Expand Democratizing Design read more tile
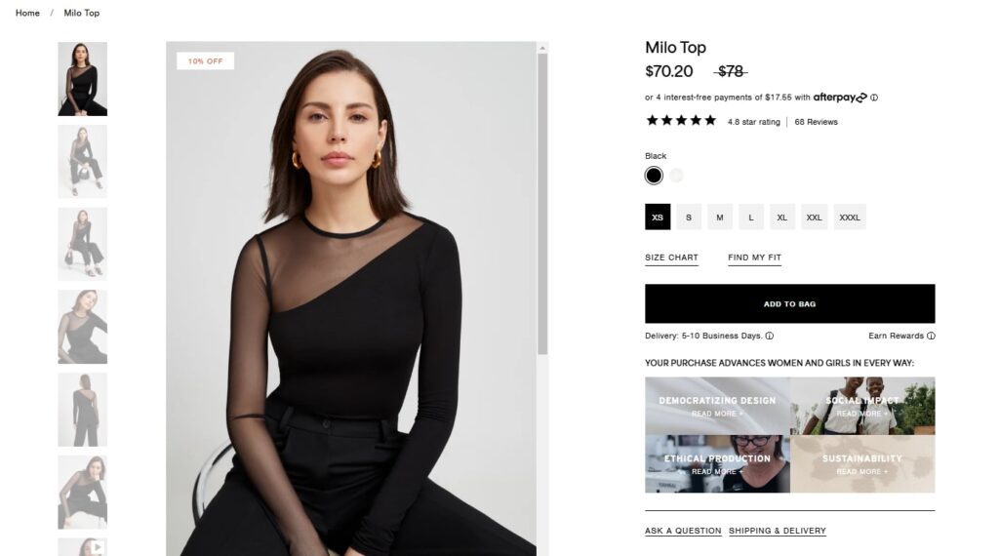 point(717,406)
